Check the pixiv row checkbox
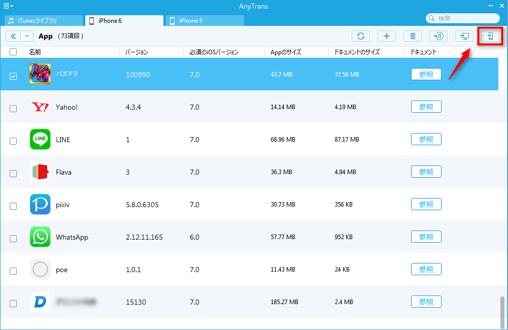 click(13, 206)
